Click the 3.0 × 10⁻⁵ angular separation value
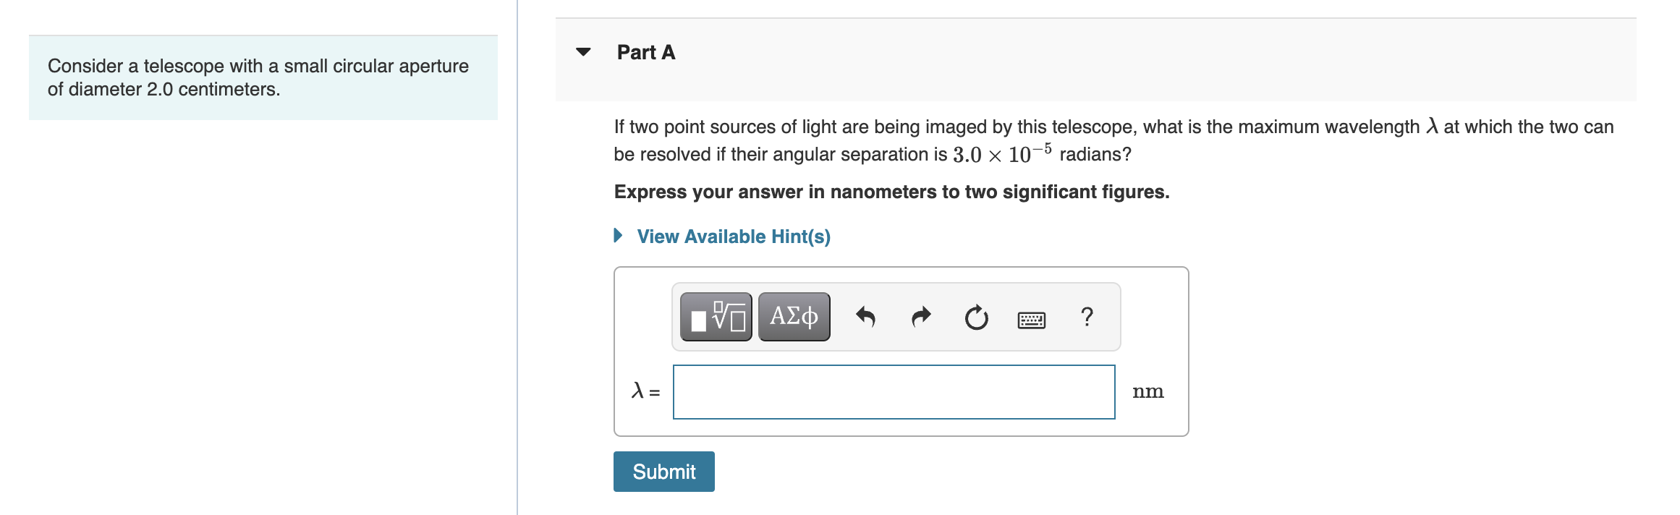 [1001, 154]
